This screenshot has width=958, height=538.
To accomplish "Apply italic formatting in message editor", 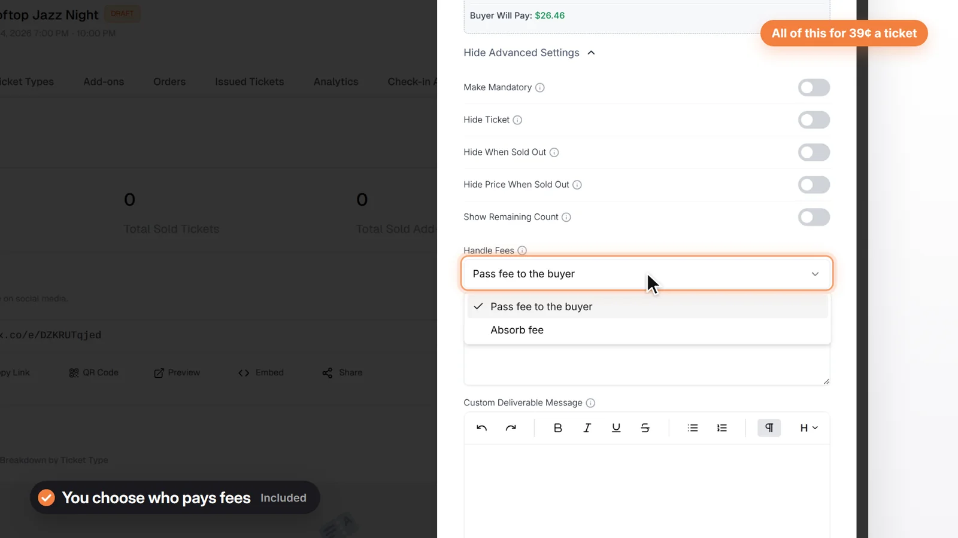I will coord(587,428).
